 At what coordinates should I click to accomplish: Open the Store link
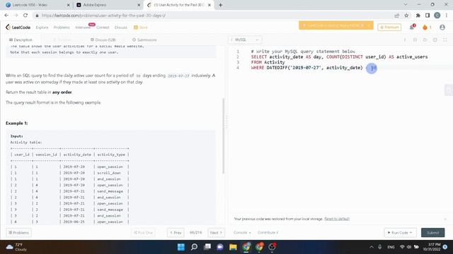click(141, 28)
